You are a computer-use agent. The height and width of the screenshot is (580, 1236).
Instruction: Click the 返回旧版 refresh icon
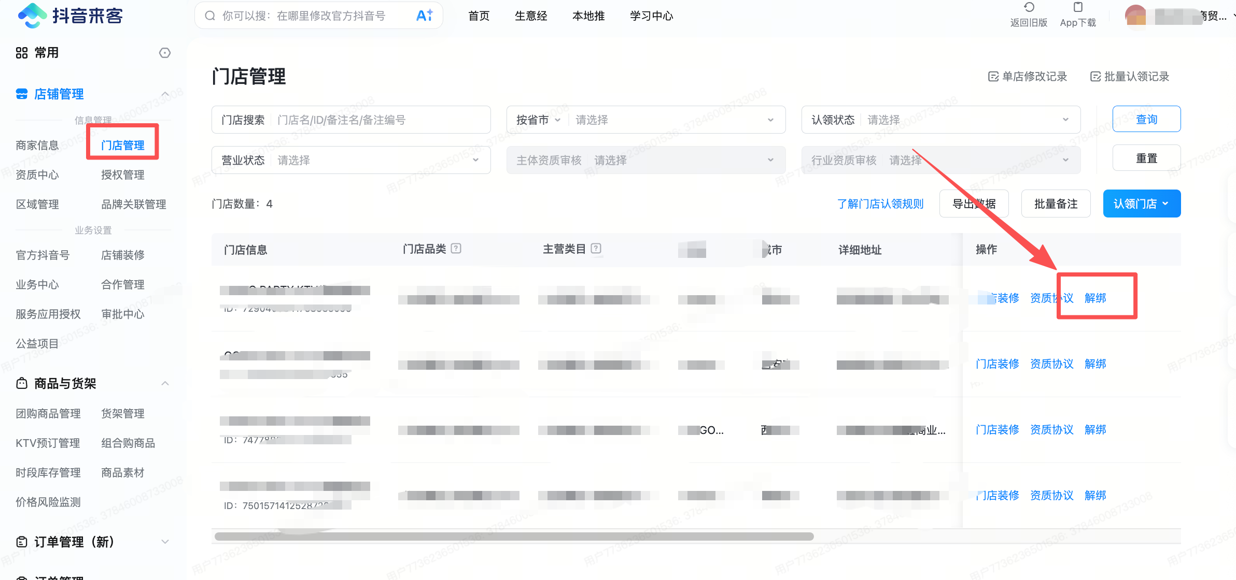1029,8
